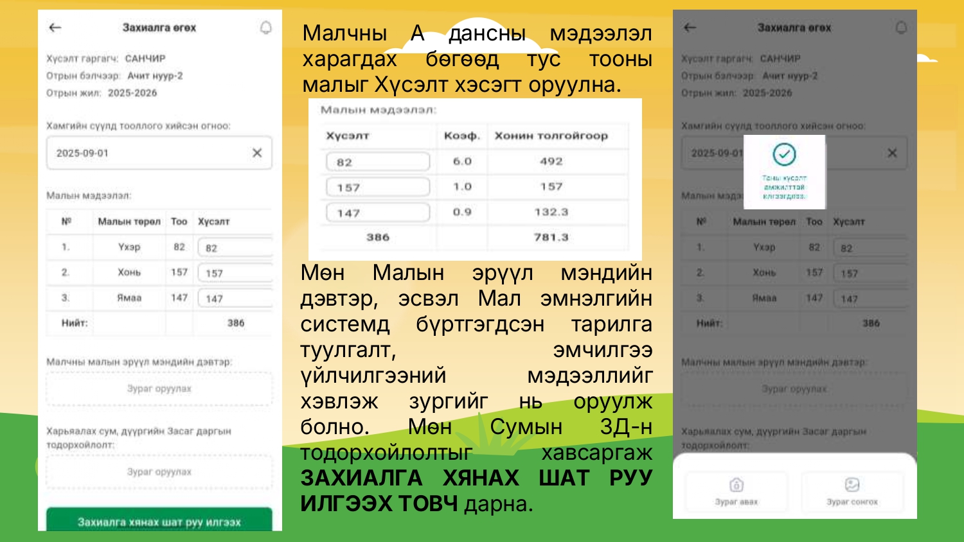Select the Хонь request field in the left screen

(235, 273)
